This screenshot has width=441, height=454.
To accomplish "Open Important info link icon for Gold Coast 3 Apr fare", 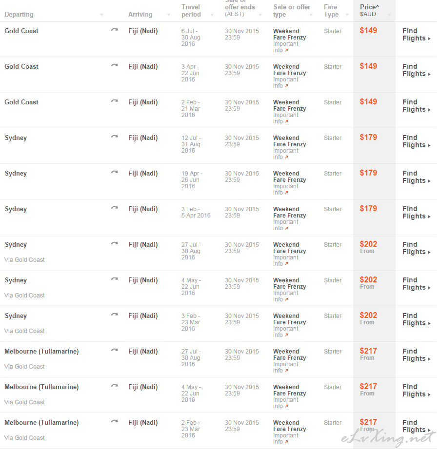I will click(x=286, y=86).
